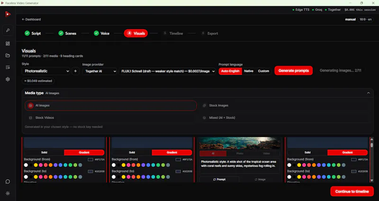Screen dimensions: 379x201
Task: Regenerate Image for the ocean scene
Action: 260,180
